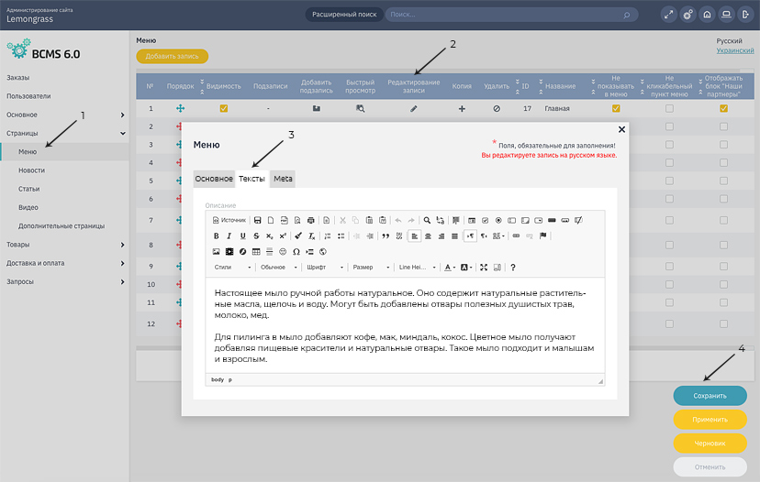Click the Find (magnifier) icon in editor toolbar
Image resolution: width=760 pixels, height=482 pixels.
tap(427, 220)
